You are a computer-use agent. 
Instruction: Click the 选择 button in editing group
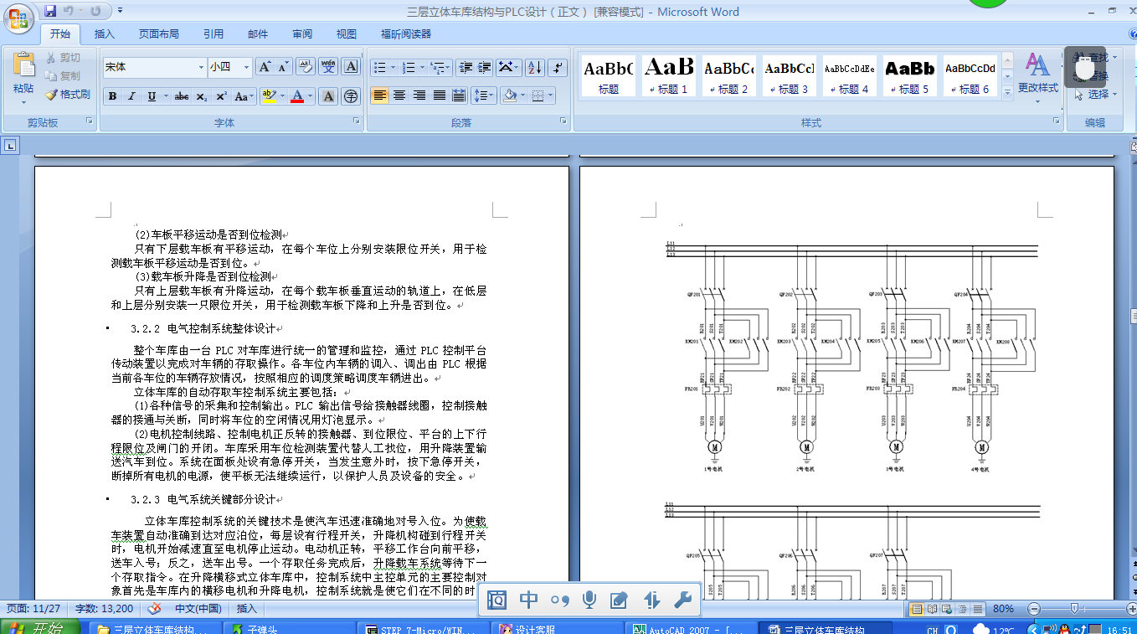[x=1094, y=95]
